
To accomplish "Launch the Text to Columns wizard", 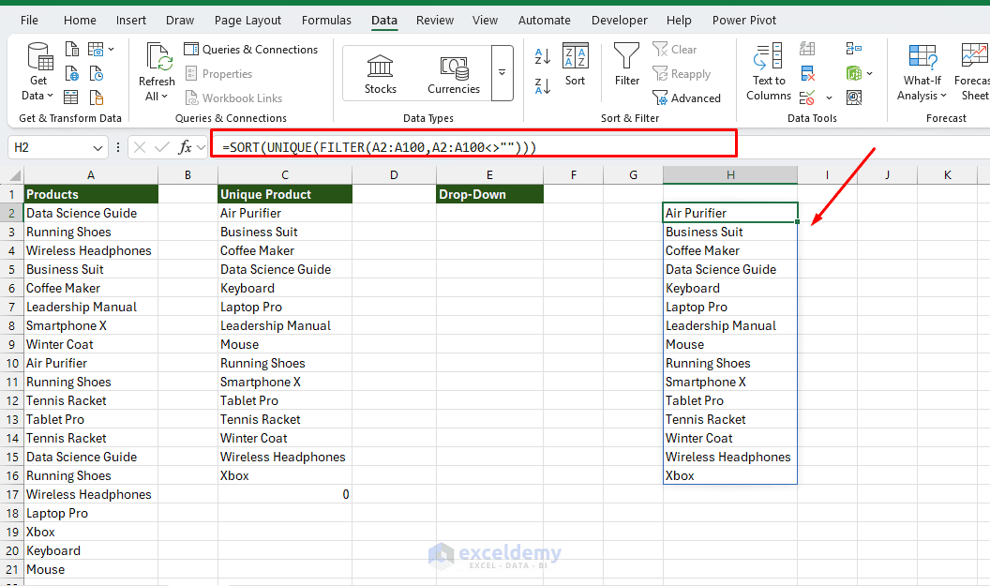I will [769, 72].
